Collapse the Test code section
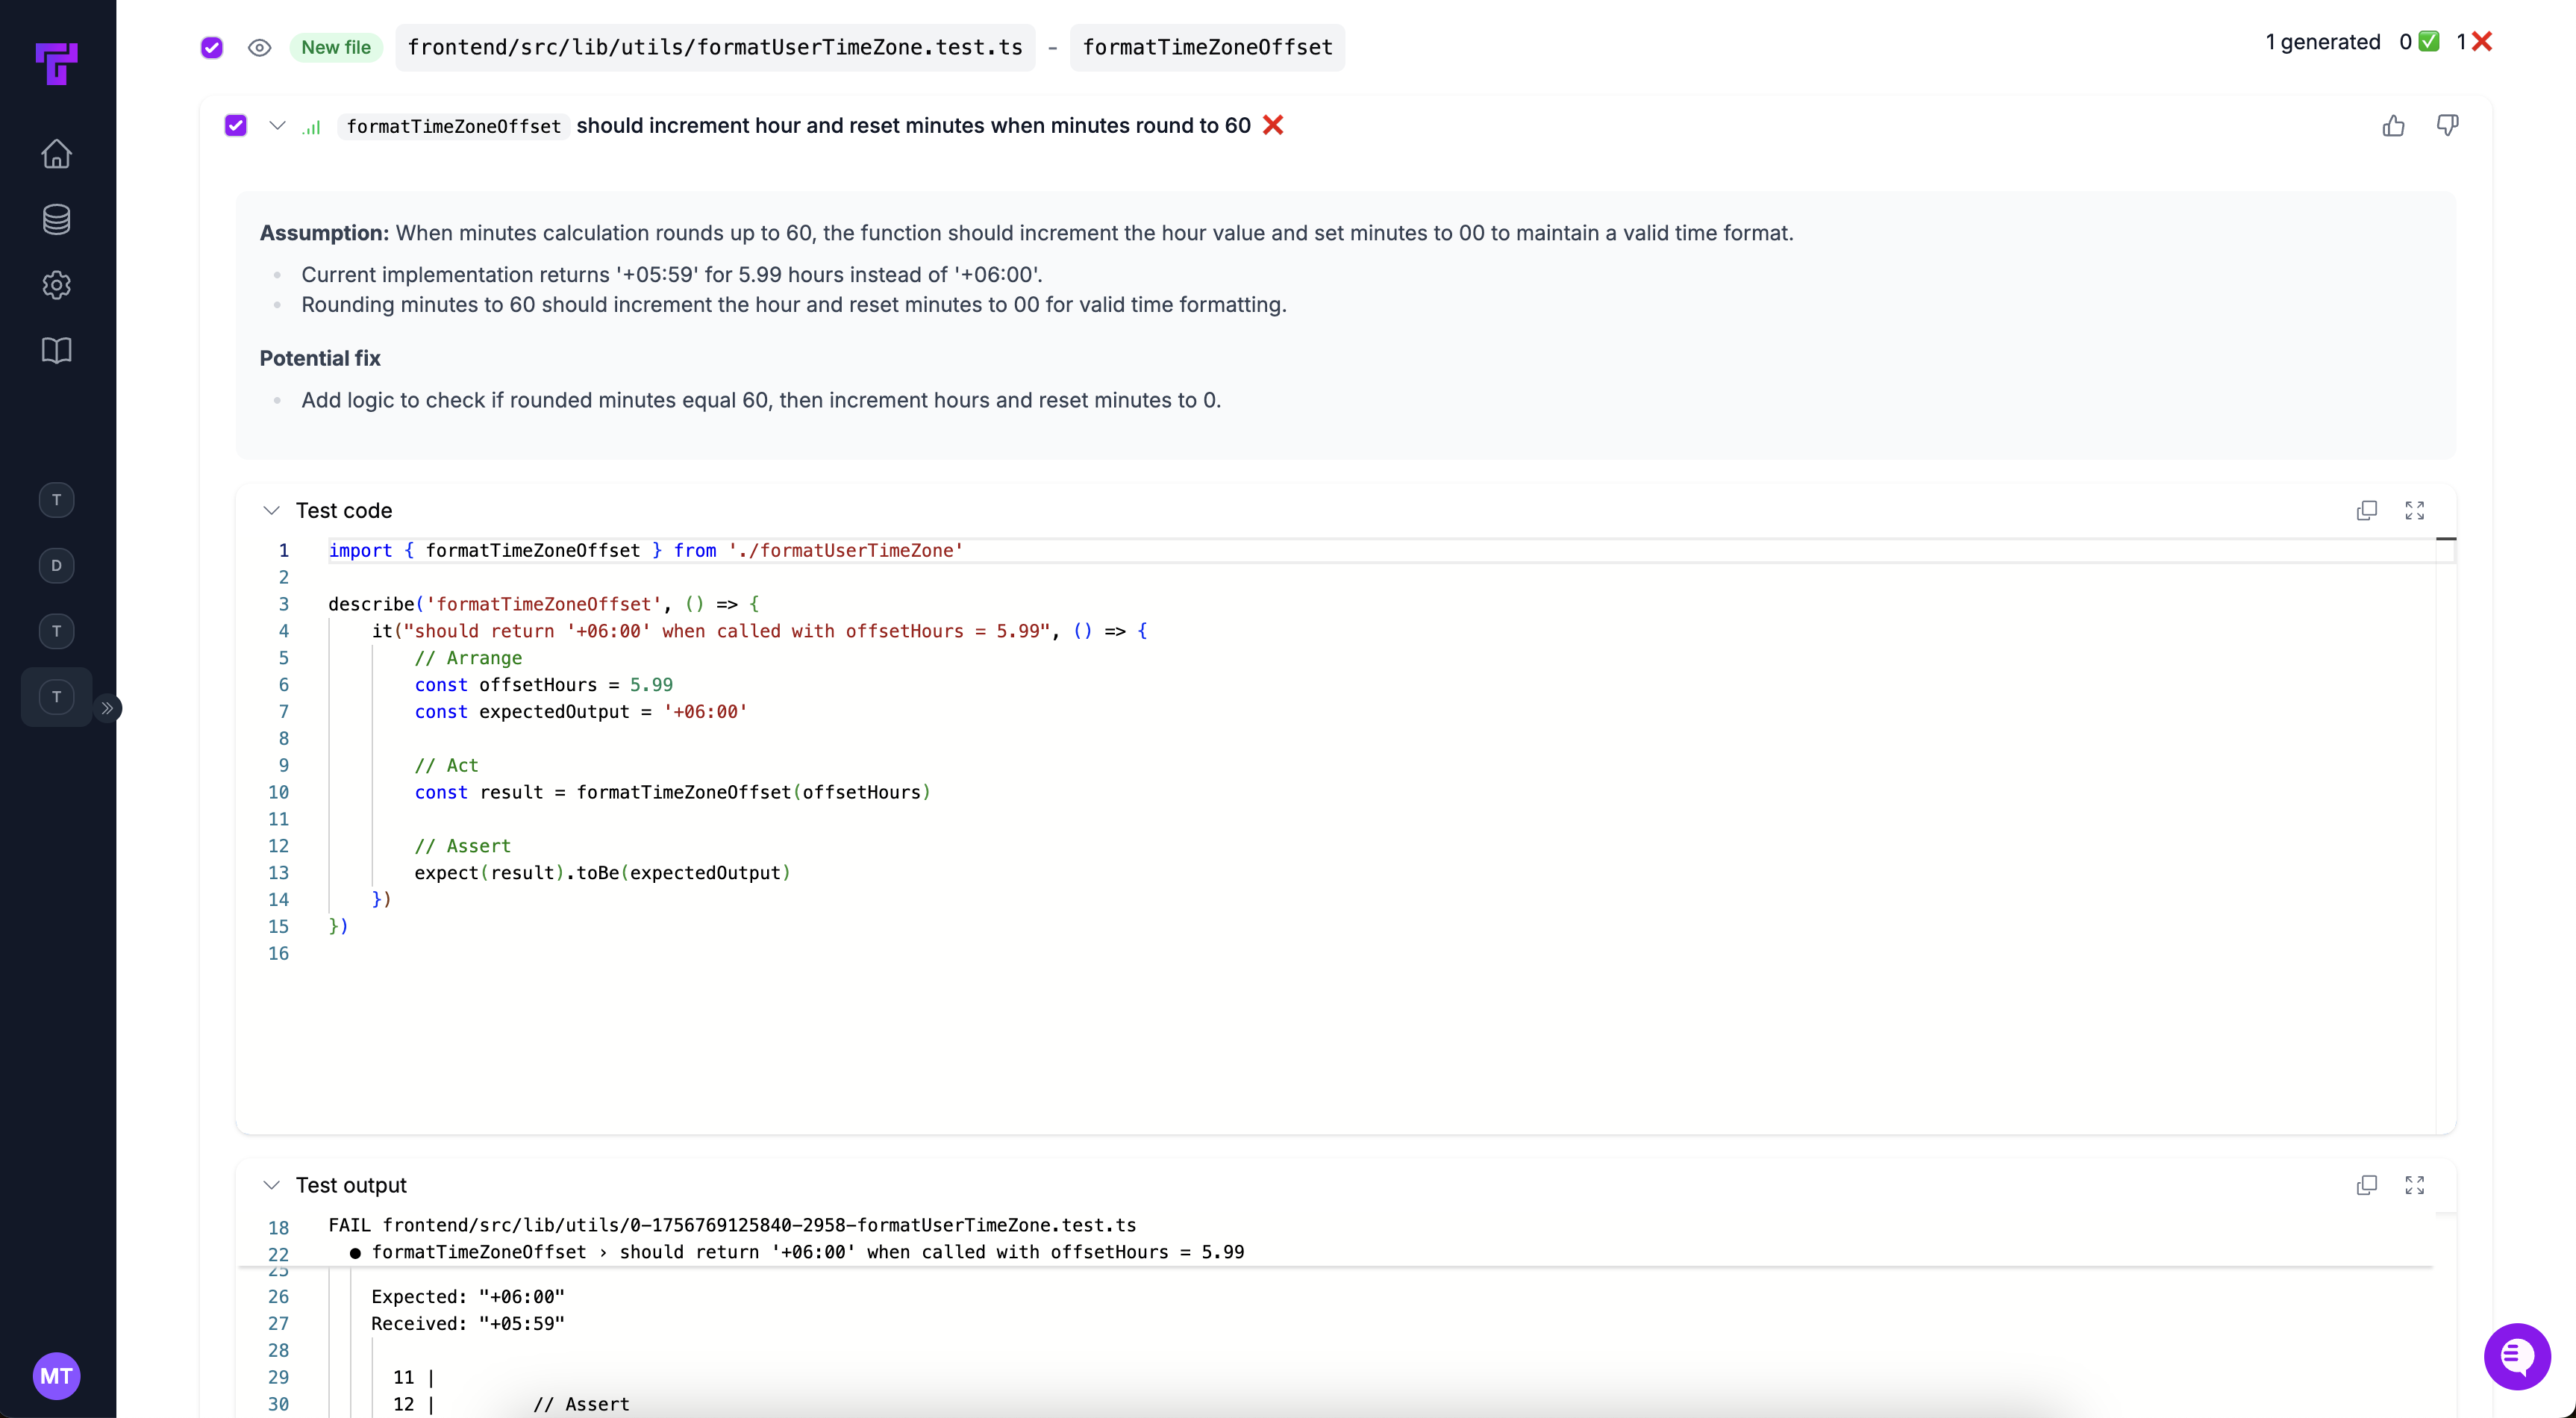The height and width of the screenshot is (1418, 2576). [271, 510]
